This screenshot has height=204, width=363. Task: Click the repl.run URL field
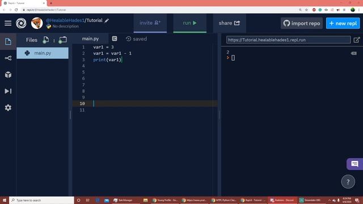pos(289,40)
